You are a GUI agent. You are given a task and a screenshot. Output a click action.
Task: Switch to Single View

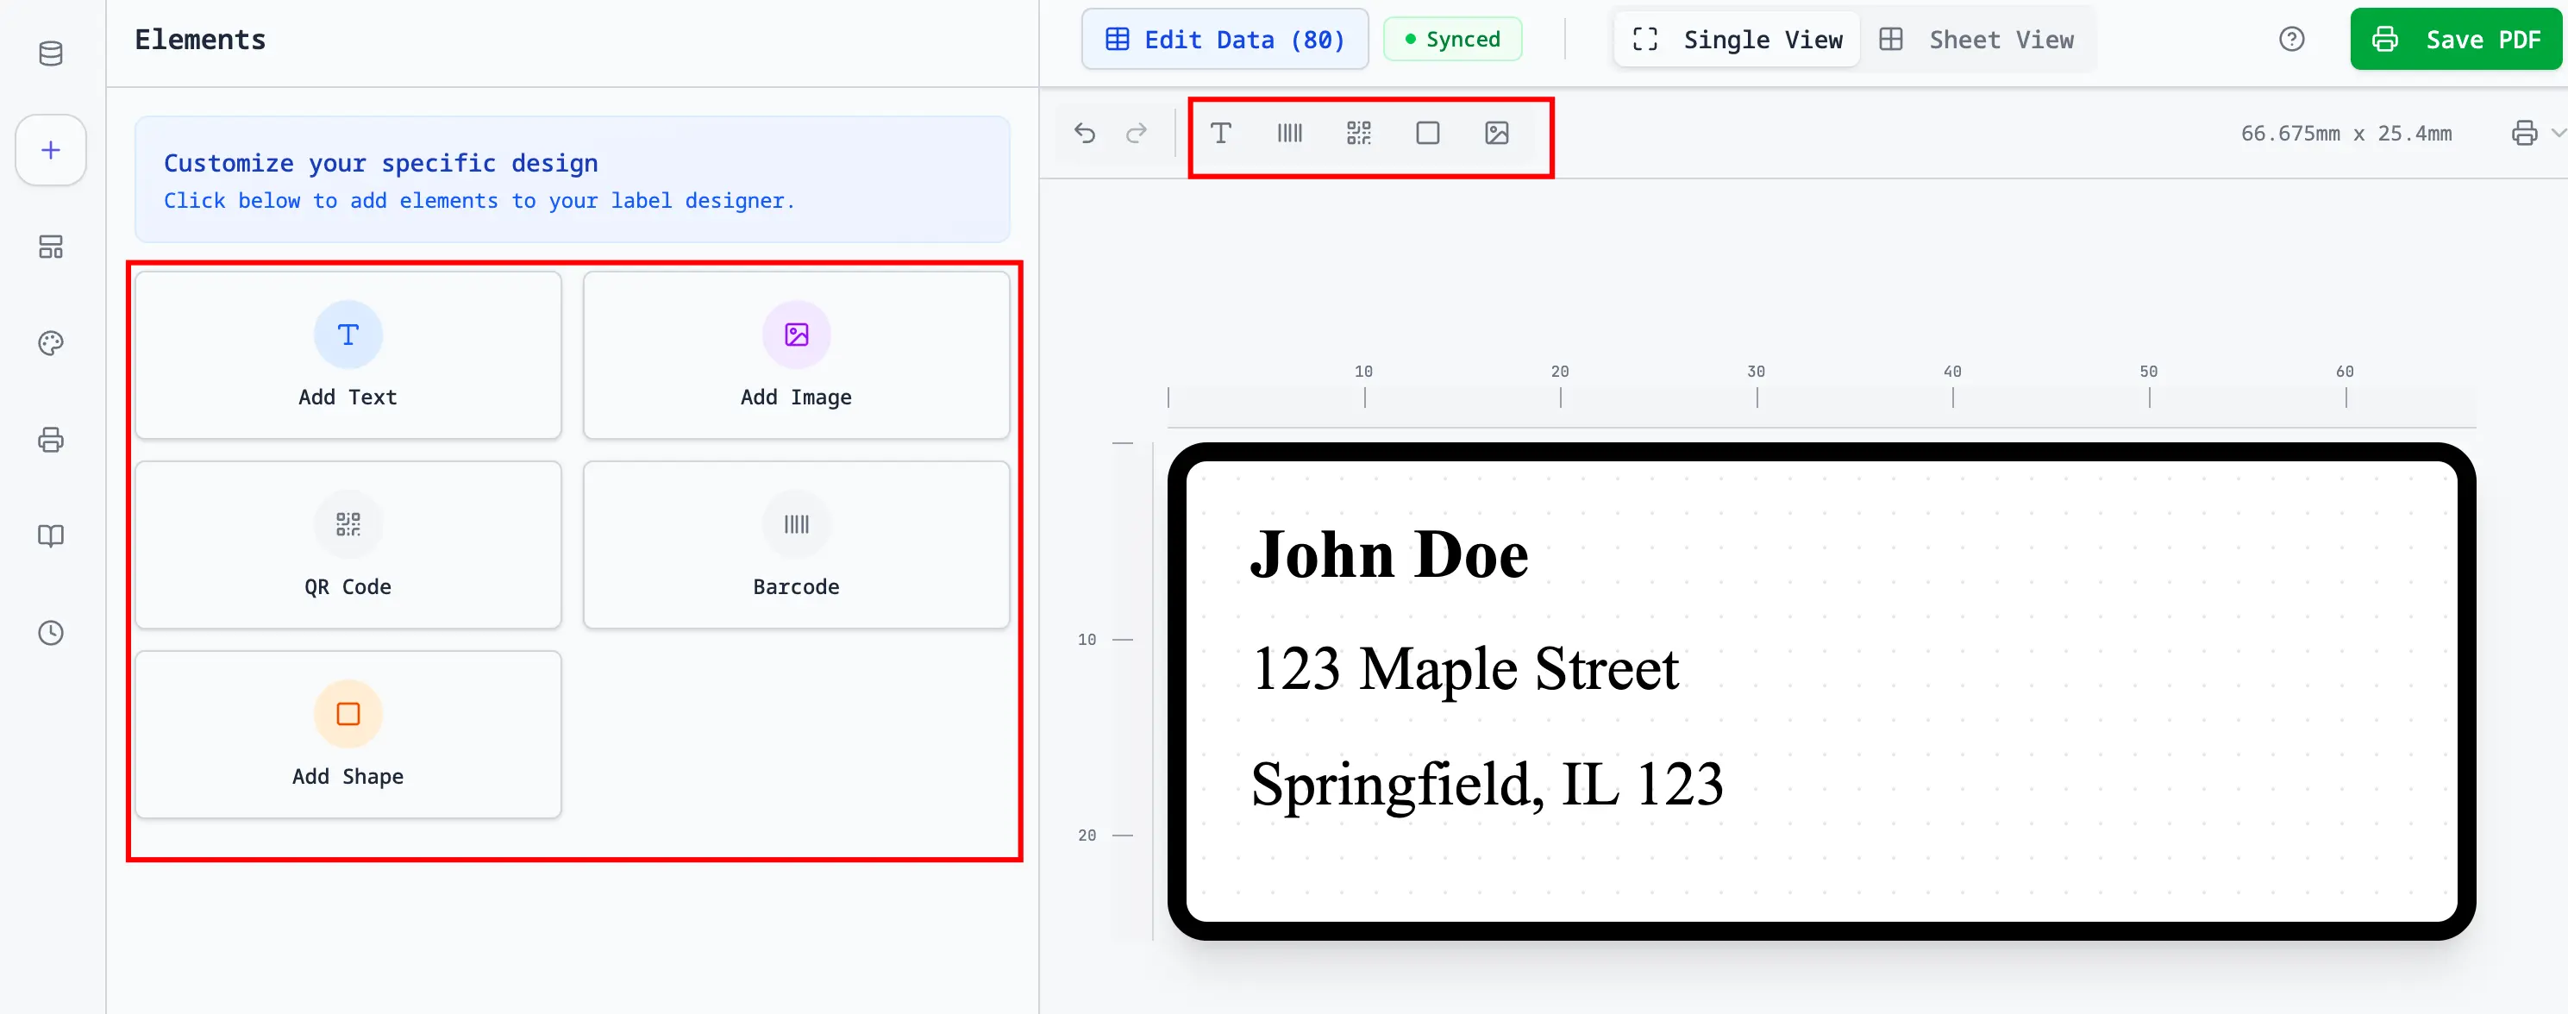(x=1737, y=40)
